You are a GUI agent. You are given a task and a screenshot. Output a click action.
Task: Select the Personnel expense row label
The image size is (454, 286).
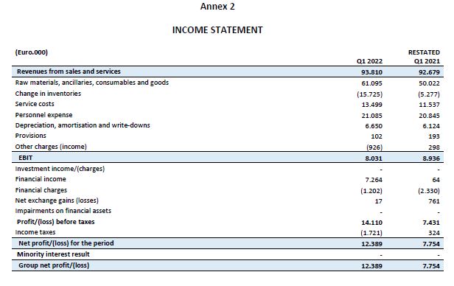coord(43,115)
